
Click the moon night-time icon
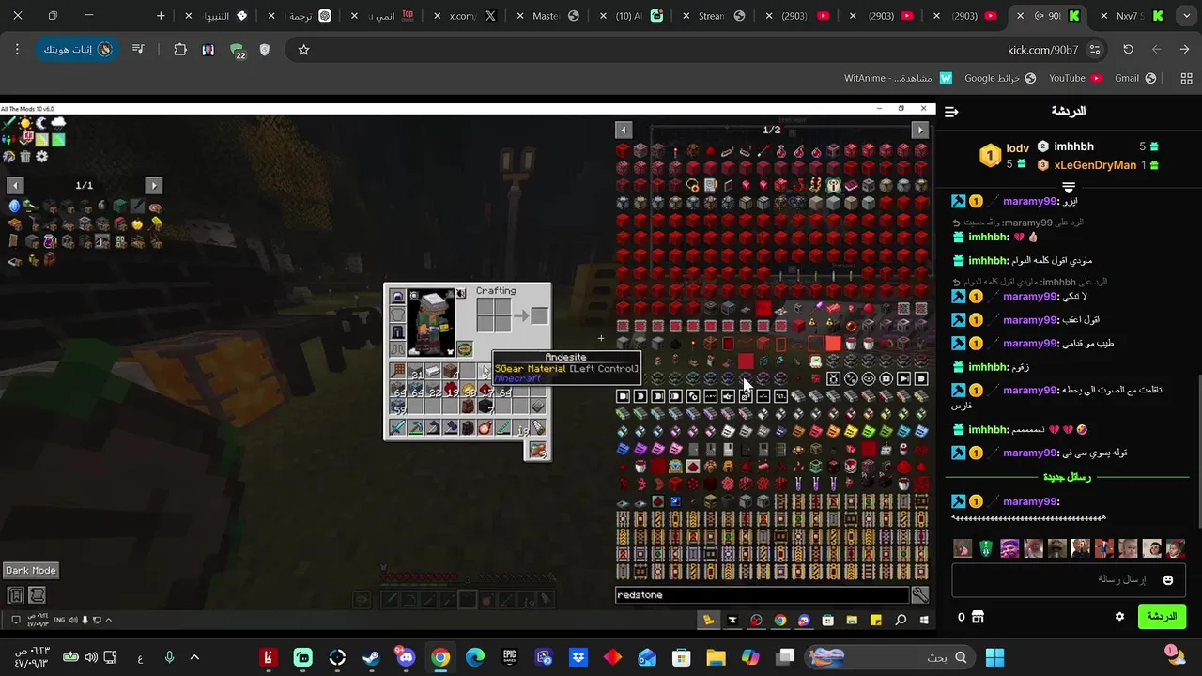(x=42, y=123)
